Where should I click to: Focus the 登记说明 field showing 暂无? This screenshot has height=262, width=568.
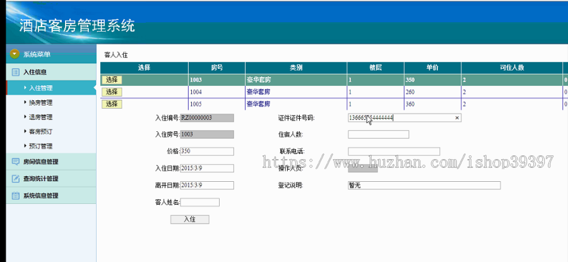pos(424,186)
